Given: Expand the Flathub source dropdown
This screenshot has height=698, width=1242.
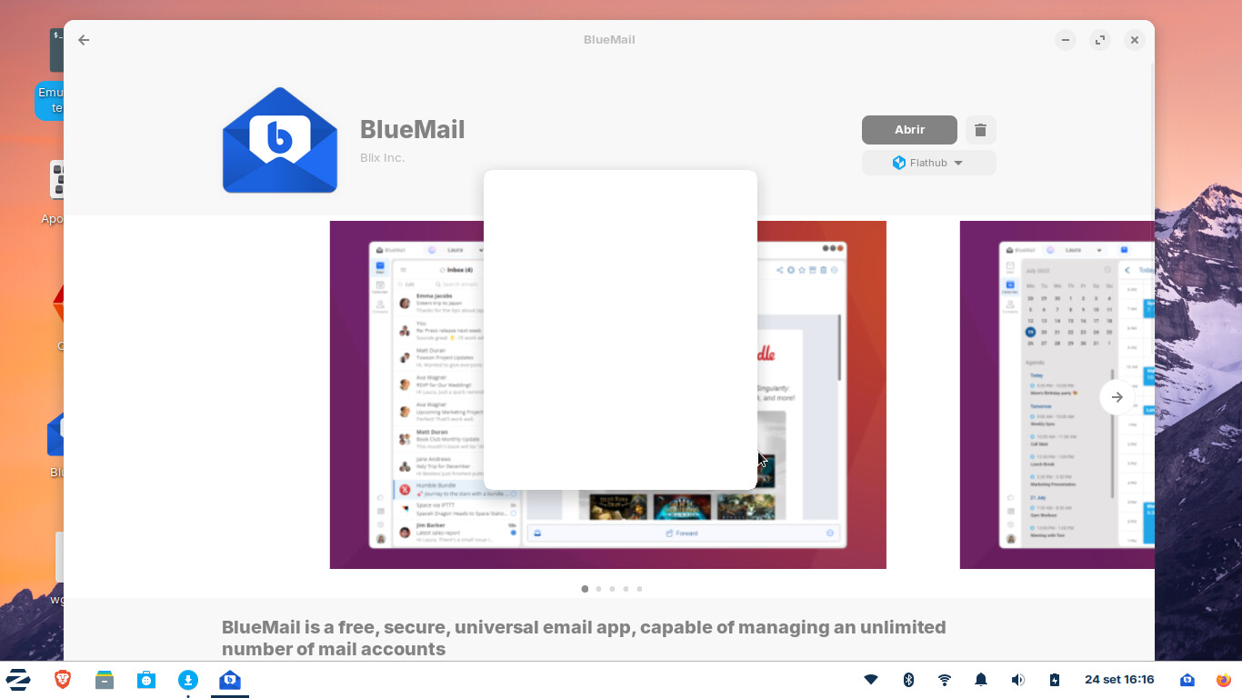Looking at the screenshot, I should pos(928,163).
